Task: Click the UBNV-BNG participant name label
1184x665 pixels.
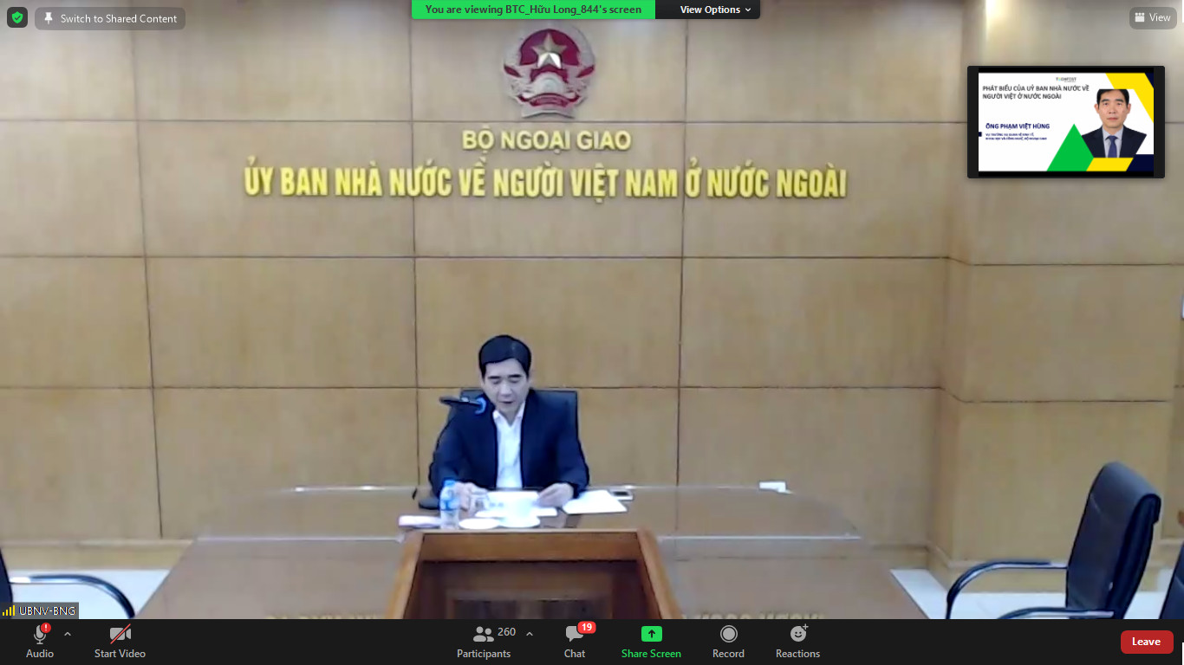Action: [x=47, y=610]
